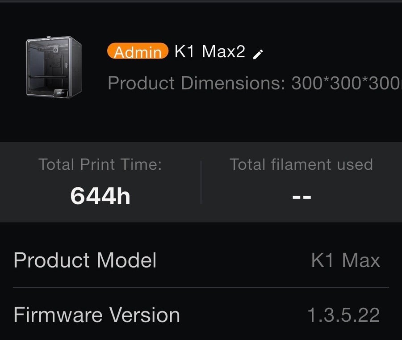Tap the dark statistics panel background
Image resolution: width=402 pixels, height=340 pixels.
pos(201,182)
